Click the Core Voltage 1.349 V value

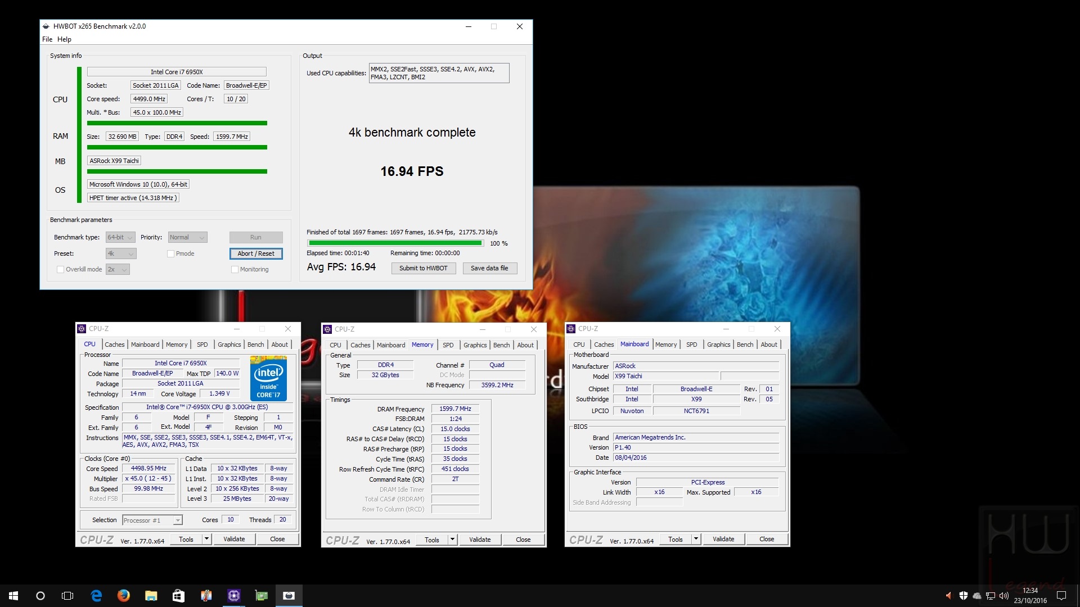pos(219,394)
